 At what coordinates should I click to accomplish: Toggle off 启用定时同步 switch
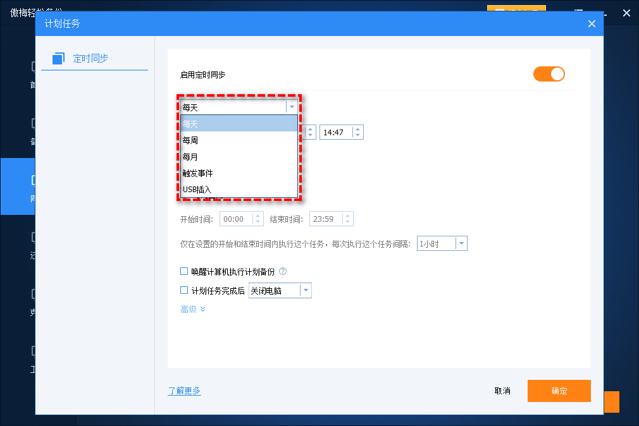click(549, 74)
